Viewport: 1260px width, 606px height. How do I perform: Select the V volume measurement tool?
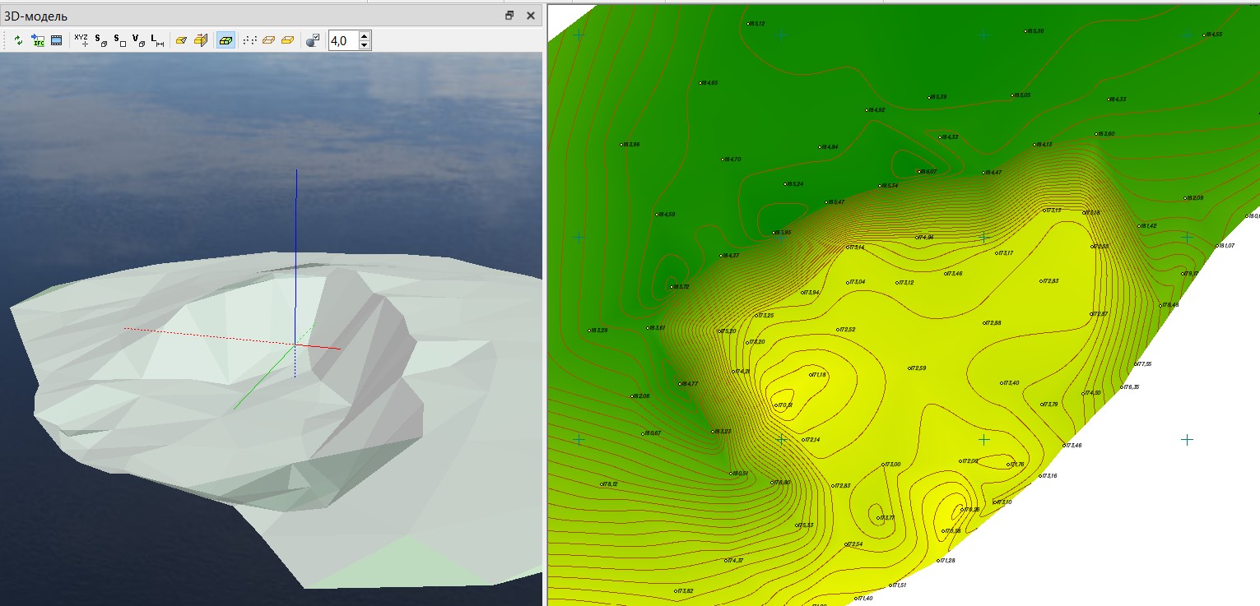138,40
